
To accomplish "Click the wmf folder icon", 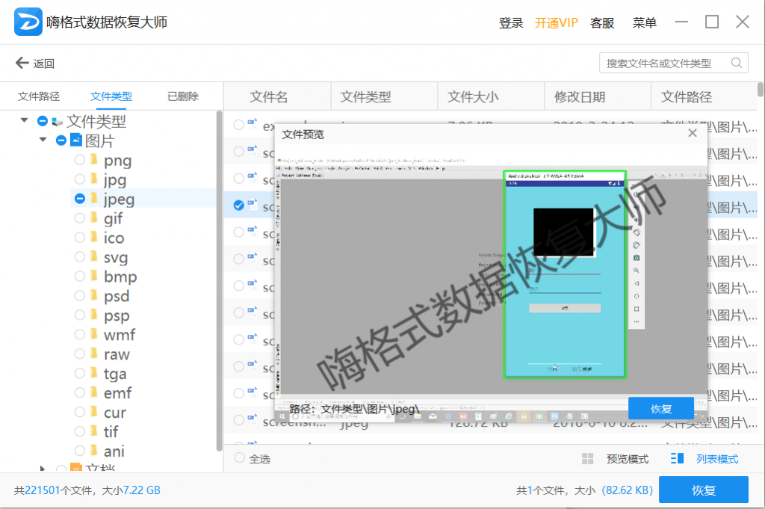I will (94, 334).
